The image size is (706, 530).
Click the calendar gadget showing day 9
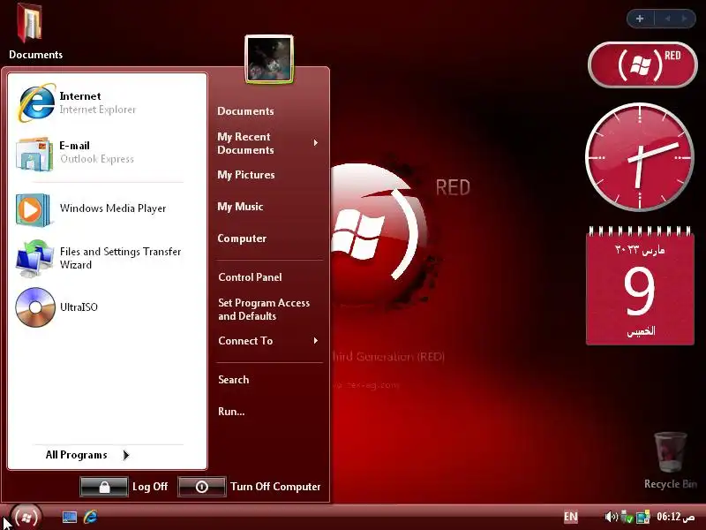(x=640, y=285)
